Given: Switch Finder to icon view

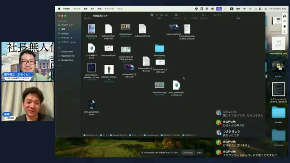Looking at the screenshot, I should (x=152, y=15).
